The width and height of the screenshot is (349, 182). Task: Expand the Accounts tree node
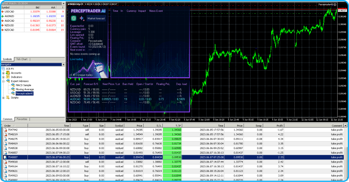click(3, 73)
